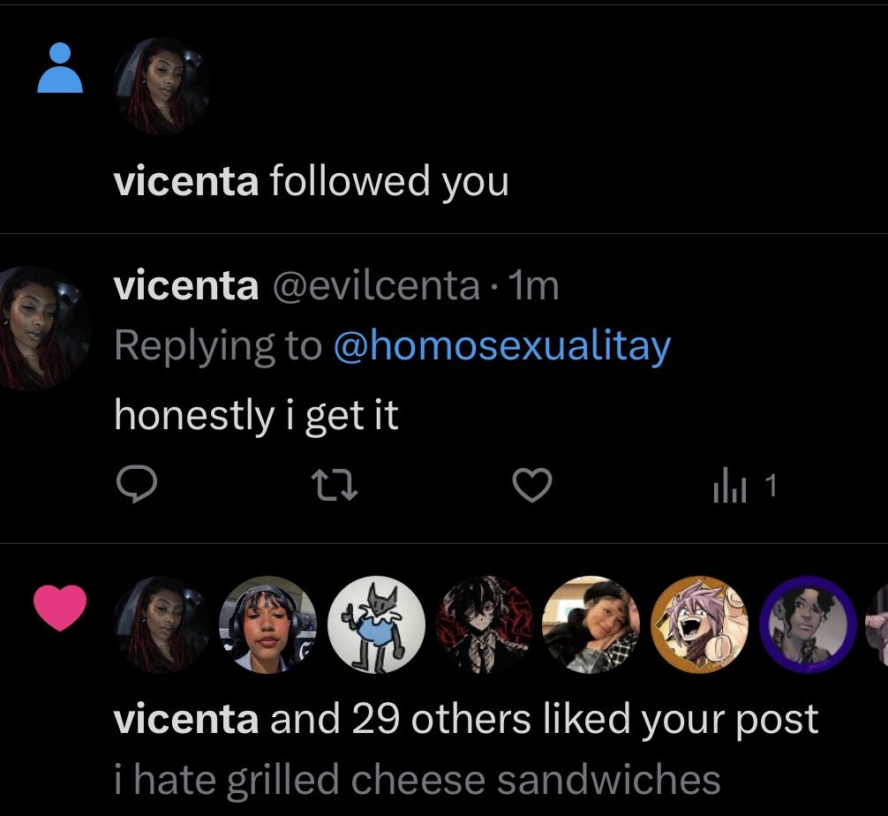
Task: Open vicenta's avatar beside the reply
Action: click(41, 329)
